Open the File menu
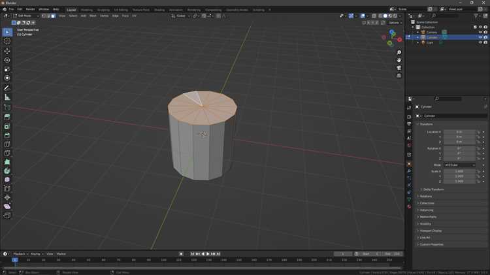Screen dimensions: 490x275 tap(11, 9)
